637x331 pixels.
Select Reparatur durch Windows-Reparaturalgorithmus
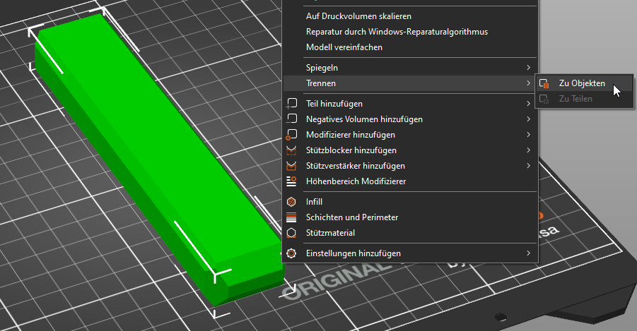coord(397,32)
